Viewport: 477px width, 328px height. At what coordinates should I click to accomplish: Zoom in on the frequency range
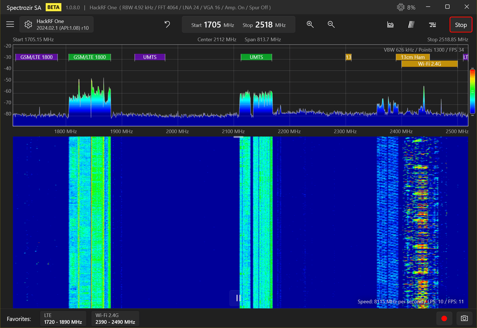[310, 25]
